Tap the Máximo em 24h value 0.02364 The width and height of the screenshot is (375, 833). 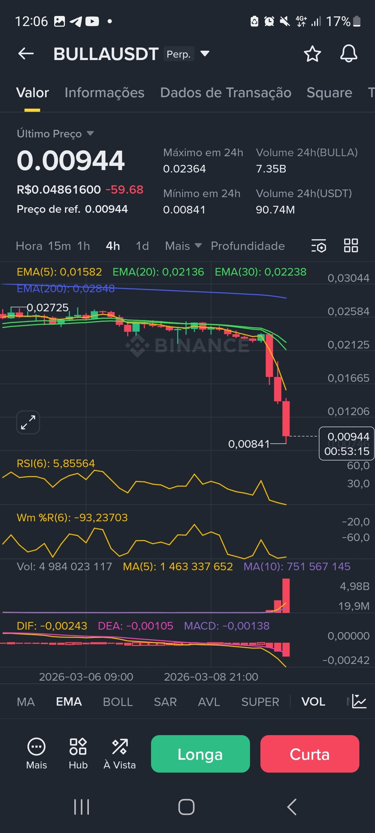(x=184, y=169)
